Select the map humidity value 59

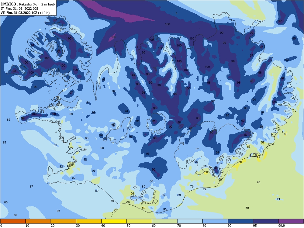pos(143,208)
